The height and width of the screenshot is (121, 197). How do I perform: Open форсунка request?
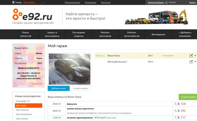click(x=72, y=104)
